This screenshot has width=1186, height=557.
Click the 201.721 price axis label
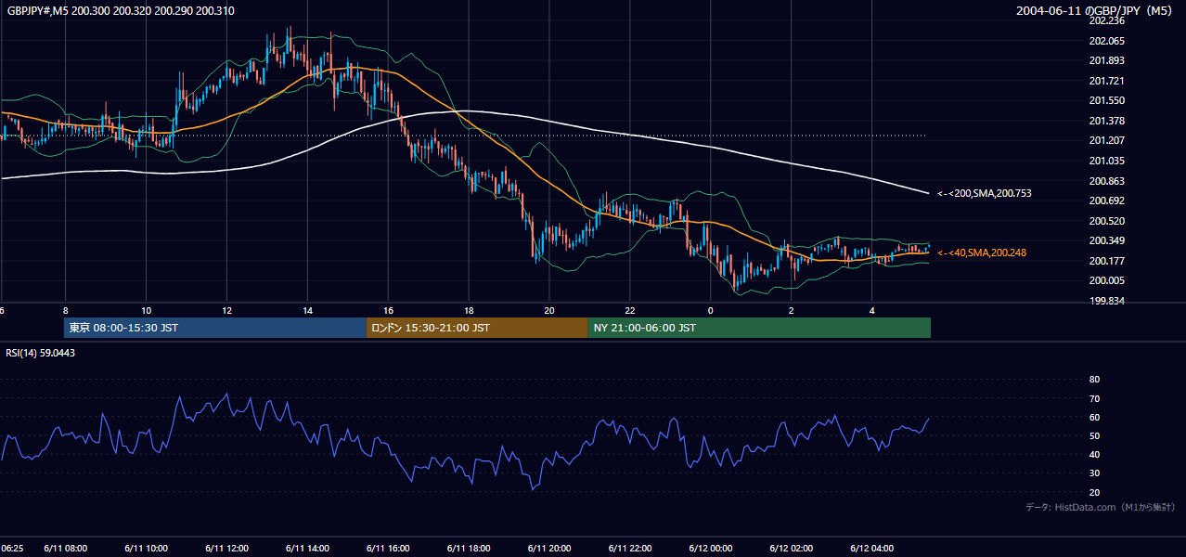tap(1106, 81)
